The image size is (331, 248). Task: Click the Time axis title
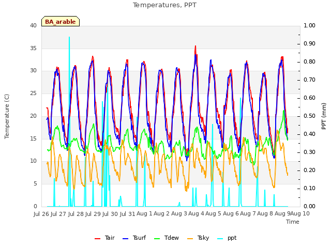pos(293,222)
